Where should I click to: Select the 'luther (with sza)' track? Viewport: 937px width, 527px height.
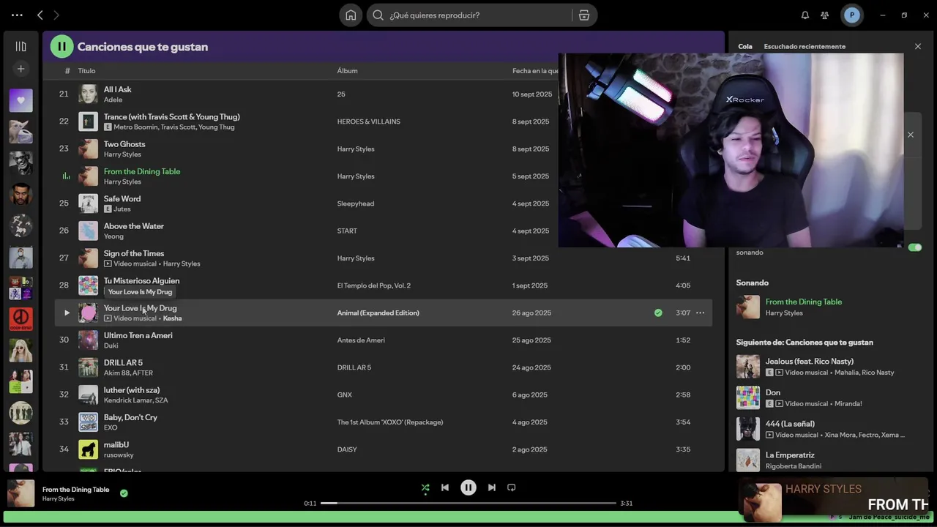(131, 390)
